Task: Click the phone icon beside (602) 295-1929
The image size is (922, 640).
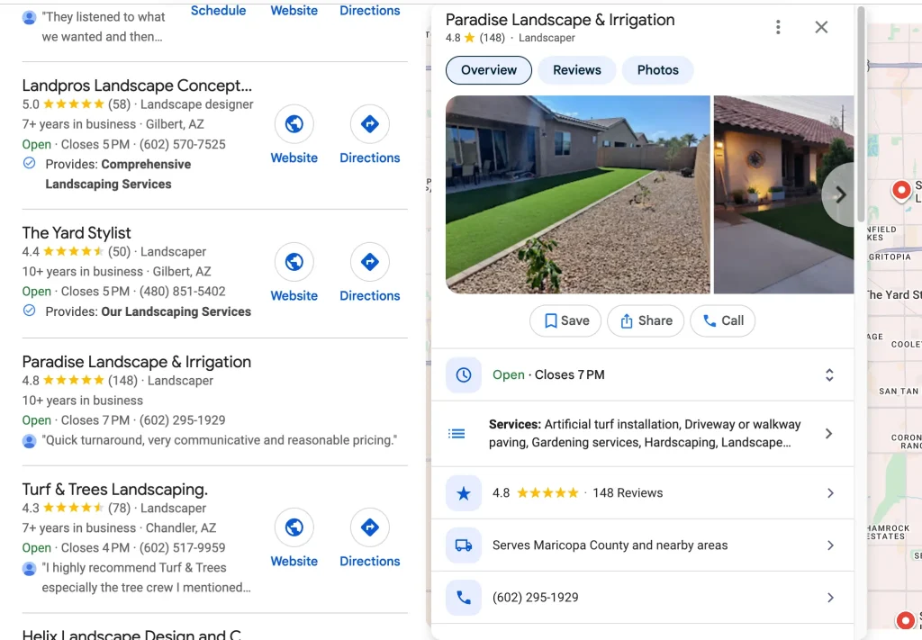Action: pyautogui.click(x=464, y=598)
